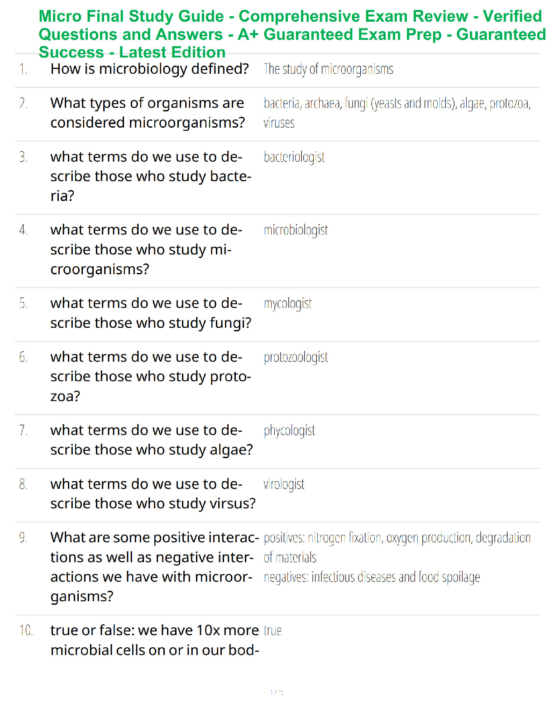Click the positives nitrogen fixation answer text
The width and height of the screenshot is (554, 717).
[x=397, y=547]
